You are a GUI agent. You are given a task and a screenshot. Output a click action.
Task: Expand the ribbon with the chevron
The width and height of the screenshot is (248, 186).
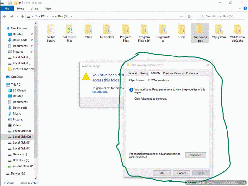click(x=240, y=8)
